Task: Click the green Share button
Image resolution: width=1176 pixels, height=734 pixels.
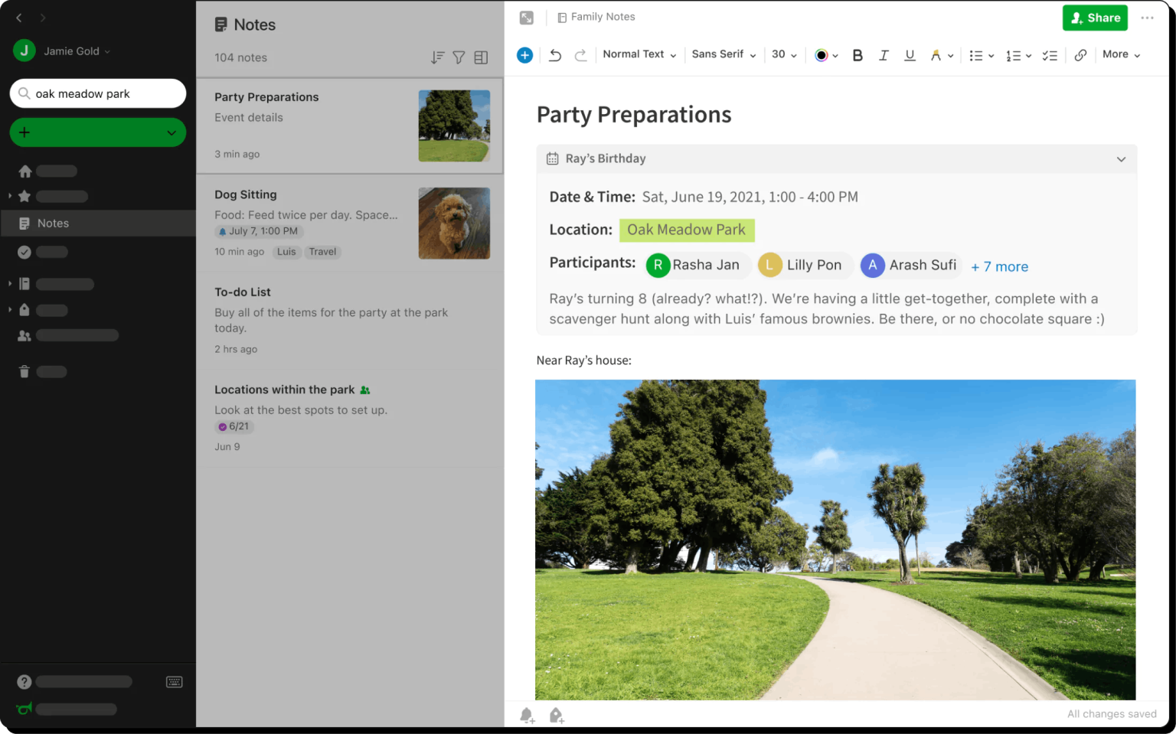Action: (1094, 18)
